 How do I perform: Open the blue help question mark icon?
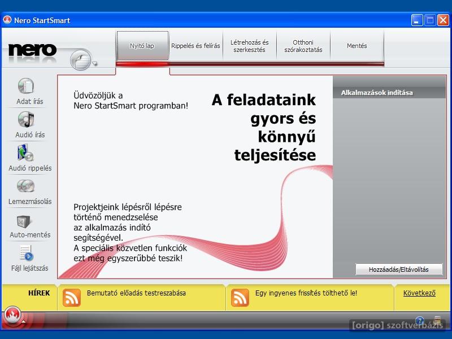420,320
